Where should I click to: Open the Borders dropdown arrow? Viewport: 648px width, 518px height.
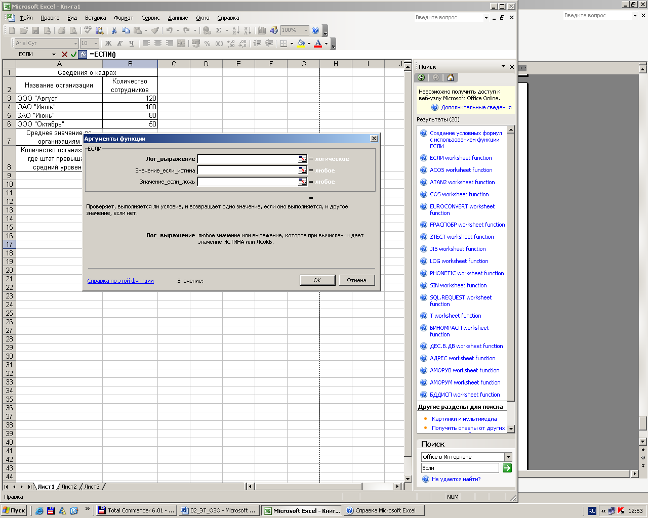[x=292, y=44]
